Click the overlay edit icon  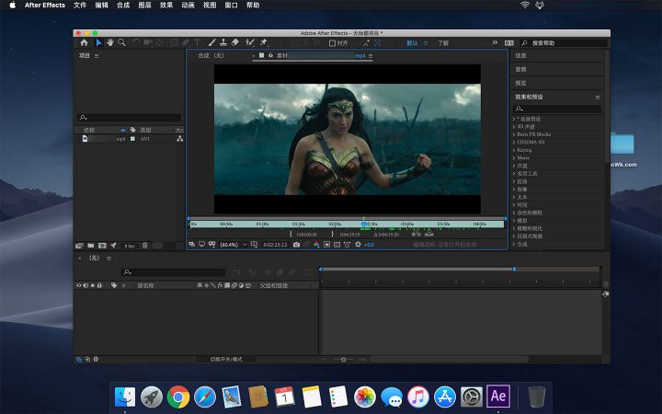(429, 234)
